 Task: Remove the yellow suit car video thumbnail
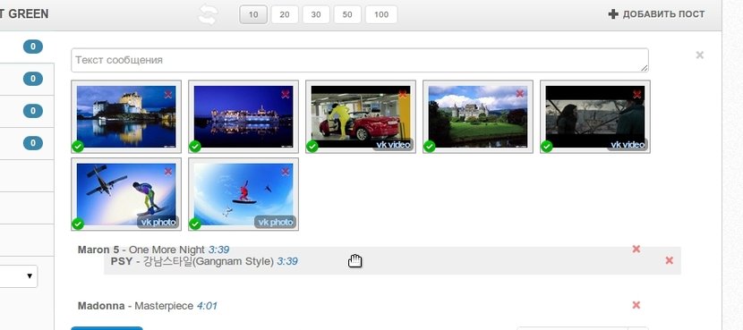(x=403, y=95)
